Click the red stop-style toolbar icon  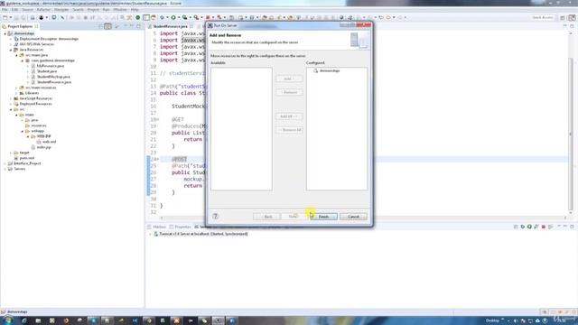point(208,17)
